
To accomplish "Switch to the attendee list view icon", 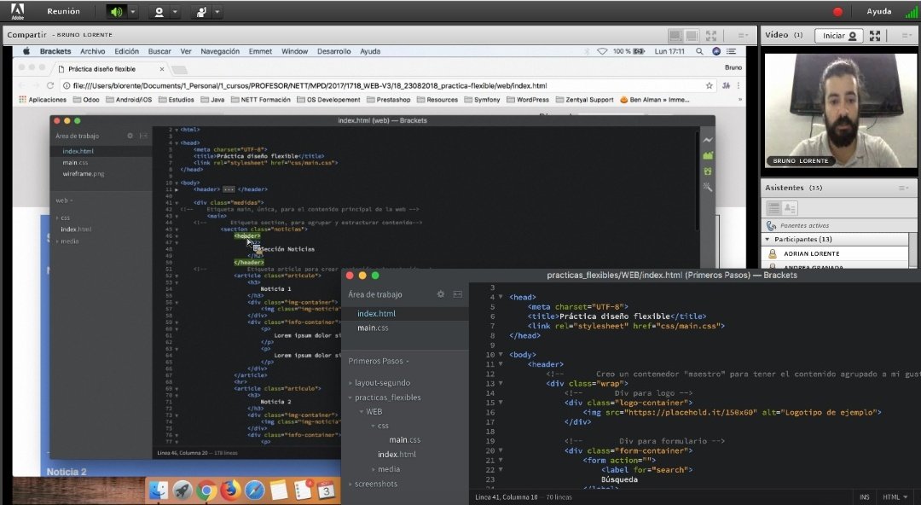I will pyautogui.click(x=773, y=208).
